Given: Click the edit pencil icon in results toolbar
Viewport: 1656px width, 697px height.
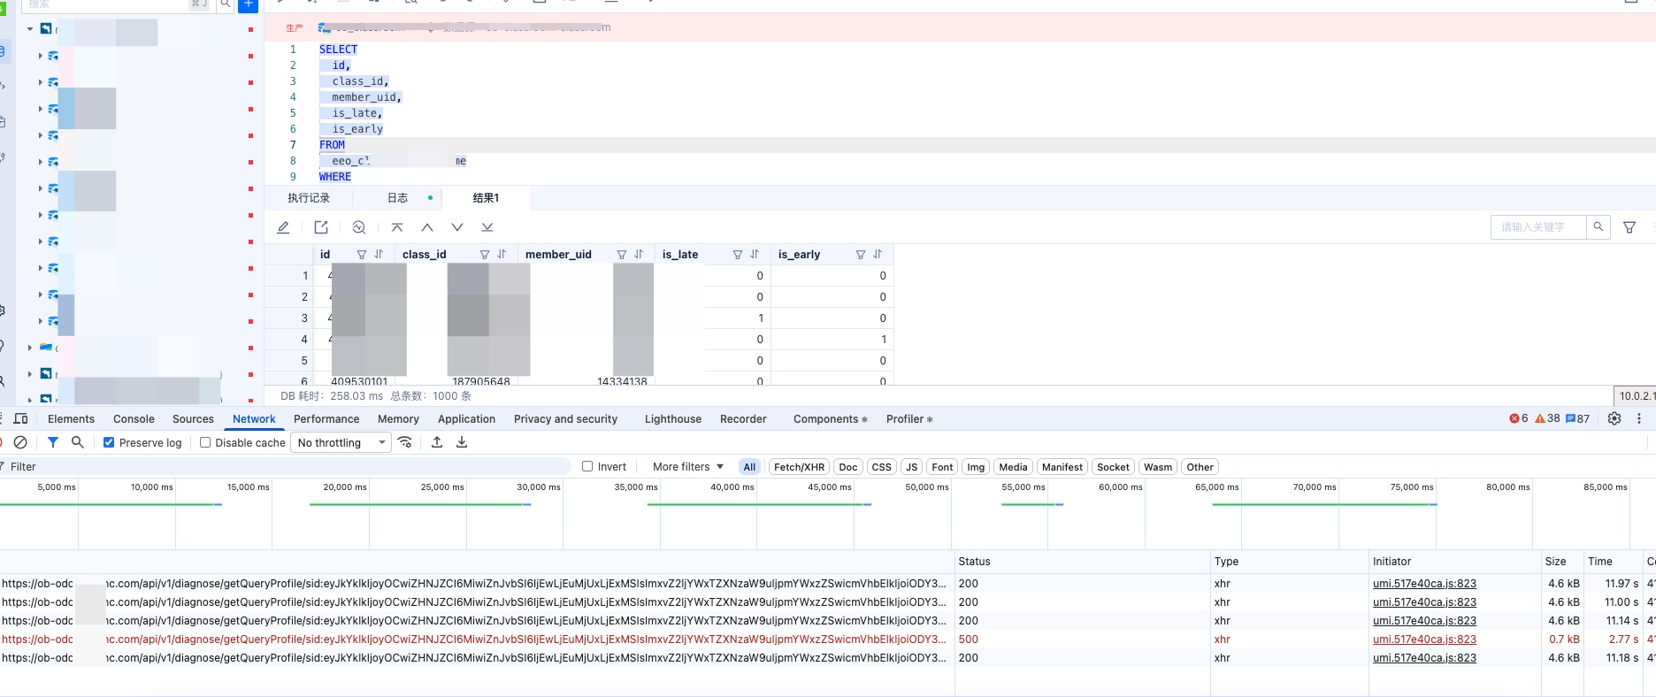Looking at the screenshot, I should pos(283,227).
